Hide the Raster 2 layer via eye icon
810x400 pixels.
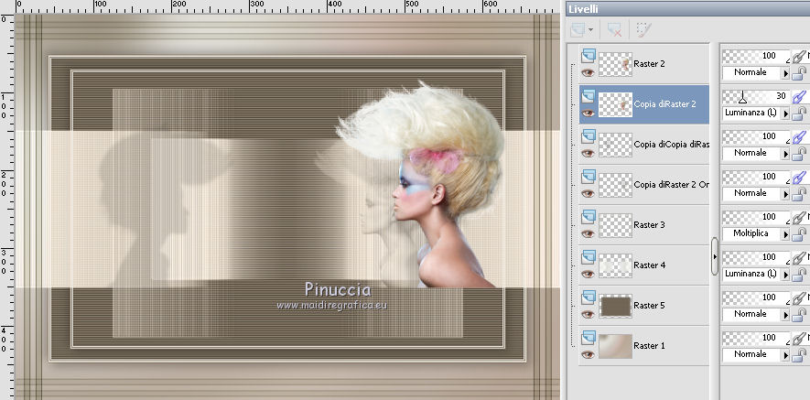click(x=588, y=73)
